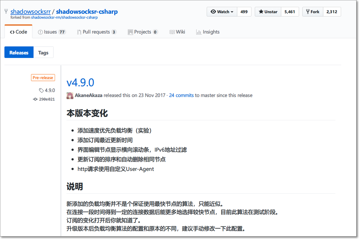Click AkaneAkaza's avatar image
The height and width of the screenshot is (239, 359).
click(70, 96)
